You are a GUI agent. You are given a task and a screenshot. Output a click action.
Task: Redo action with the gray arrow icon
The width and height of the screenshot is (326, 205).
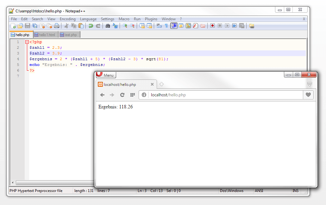[98, 26]
